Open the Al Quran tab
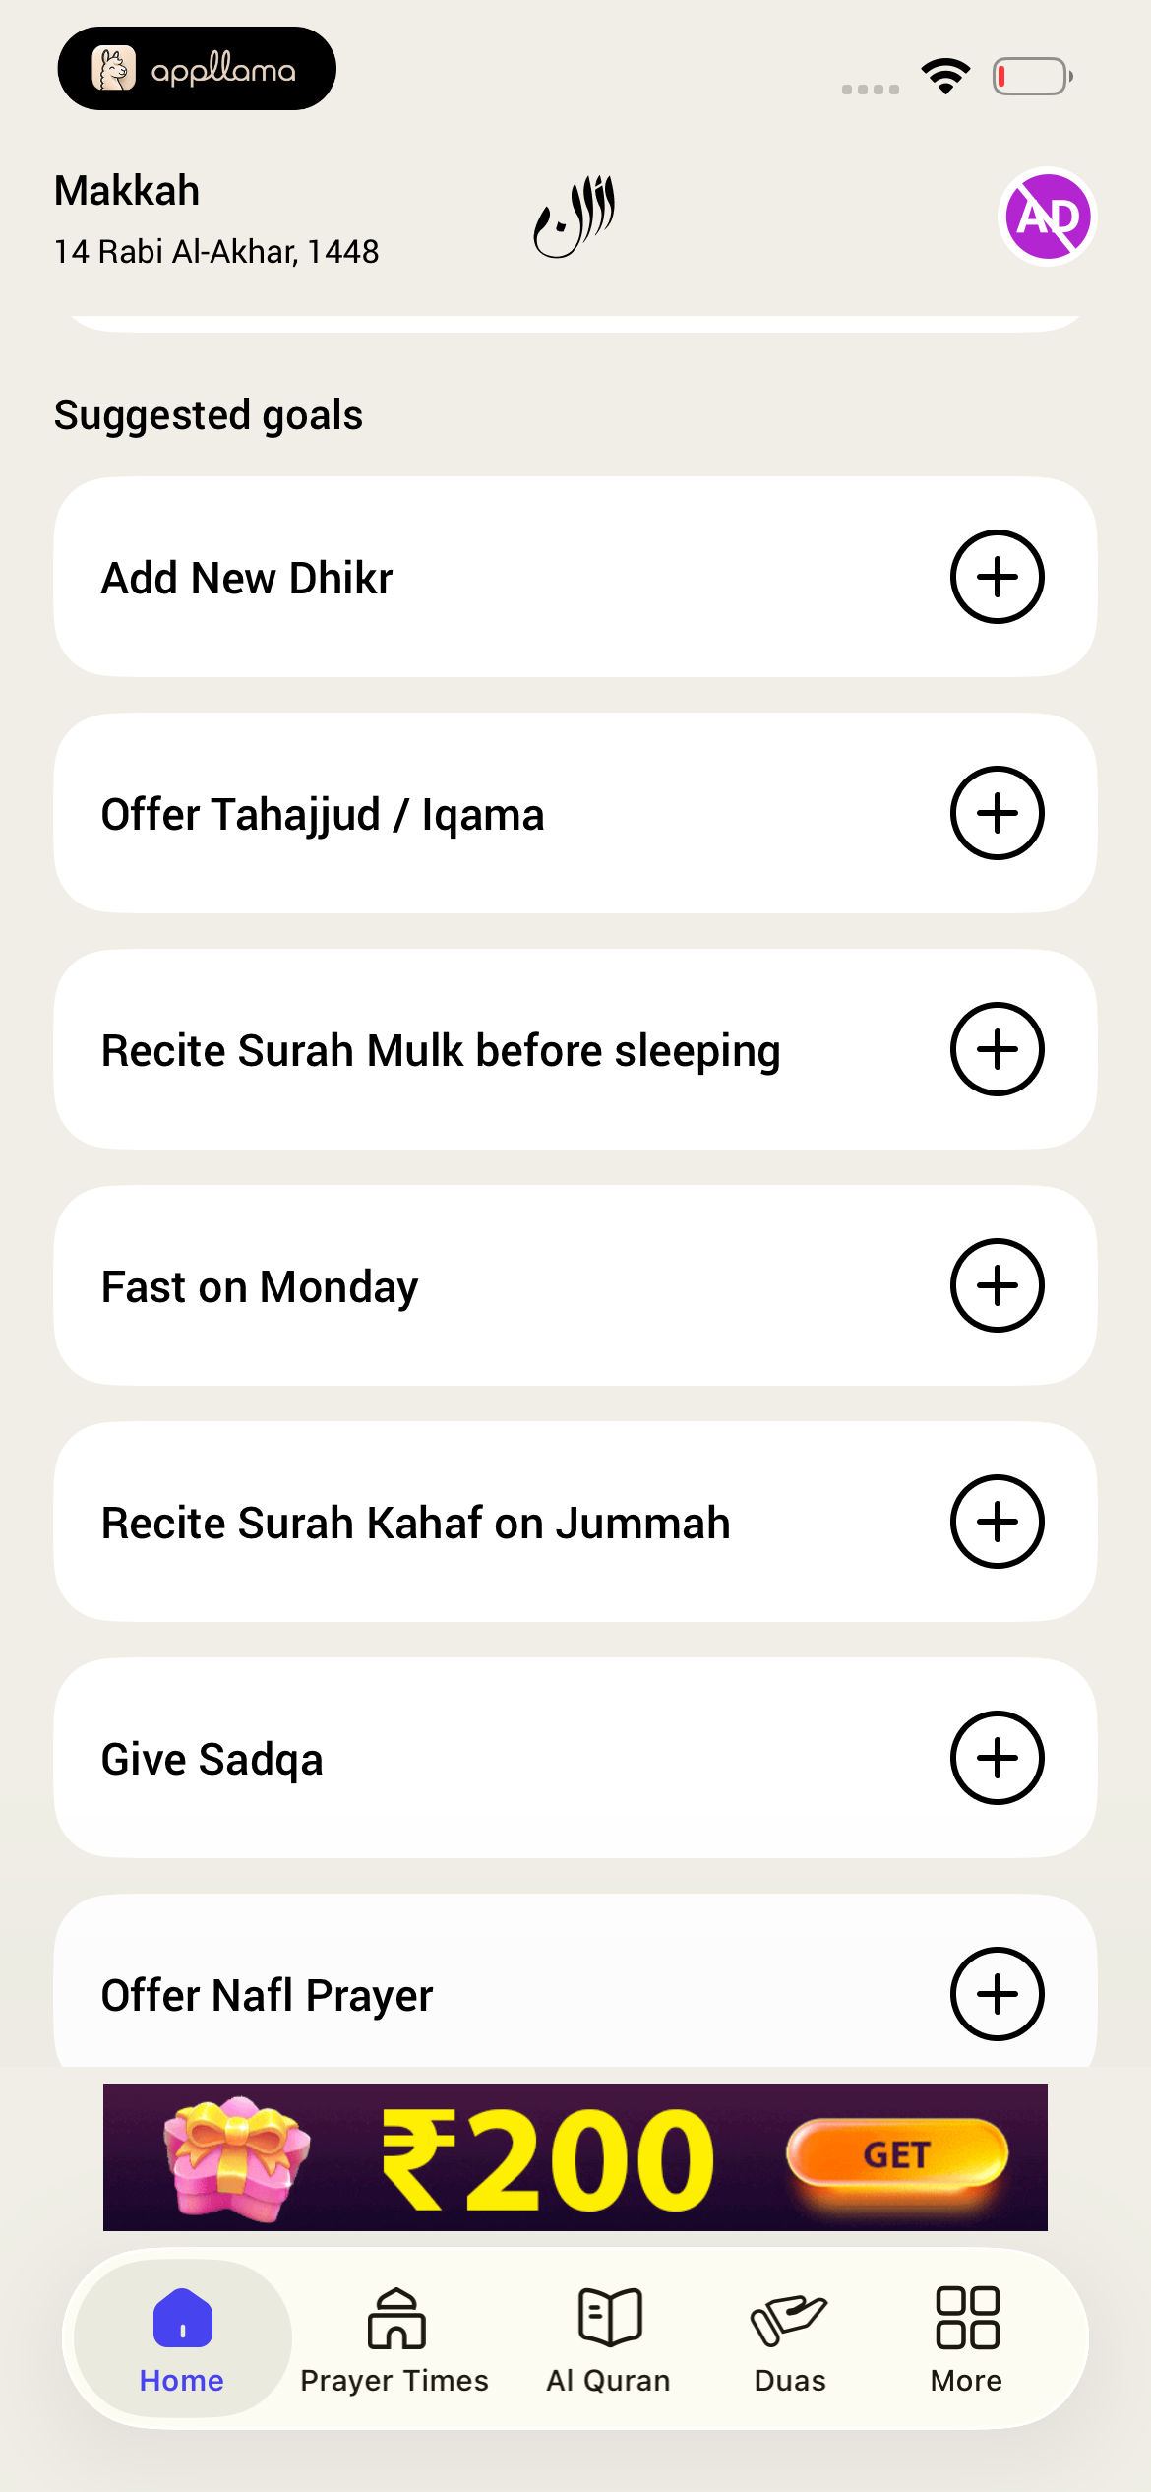 point(609,2340)
